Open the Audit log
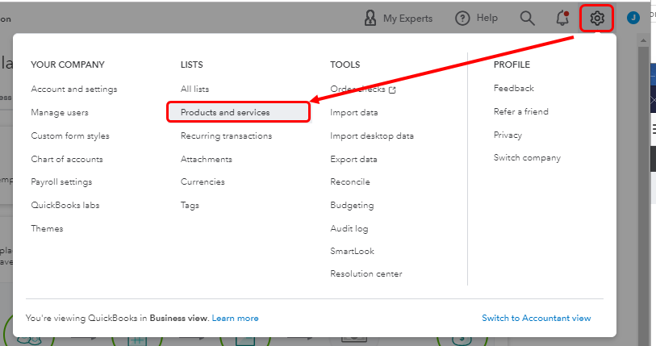656x346 pixels. 349,228
